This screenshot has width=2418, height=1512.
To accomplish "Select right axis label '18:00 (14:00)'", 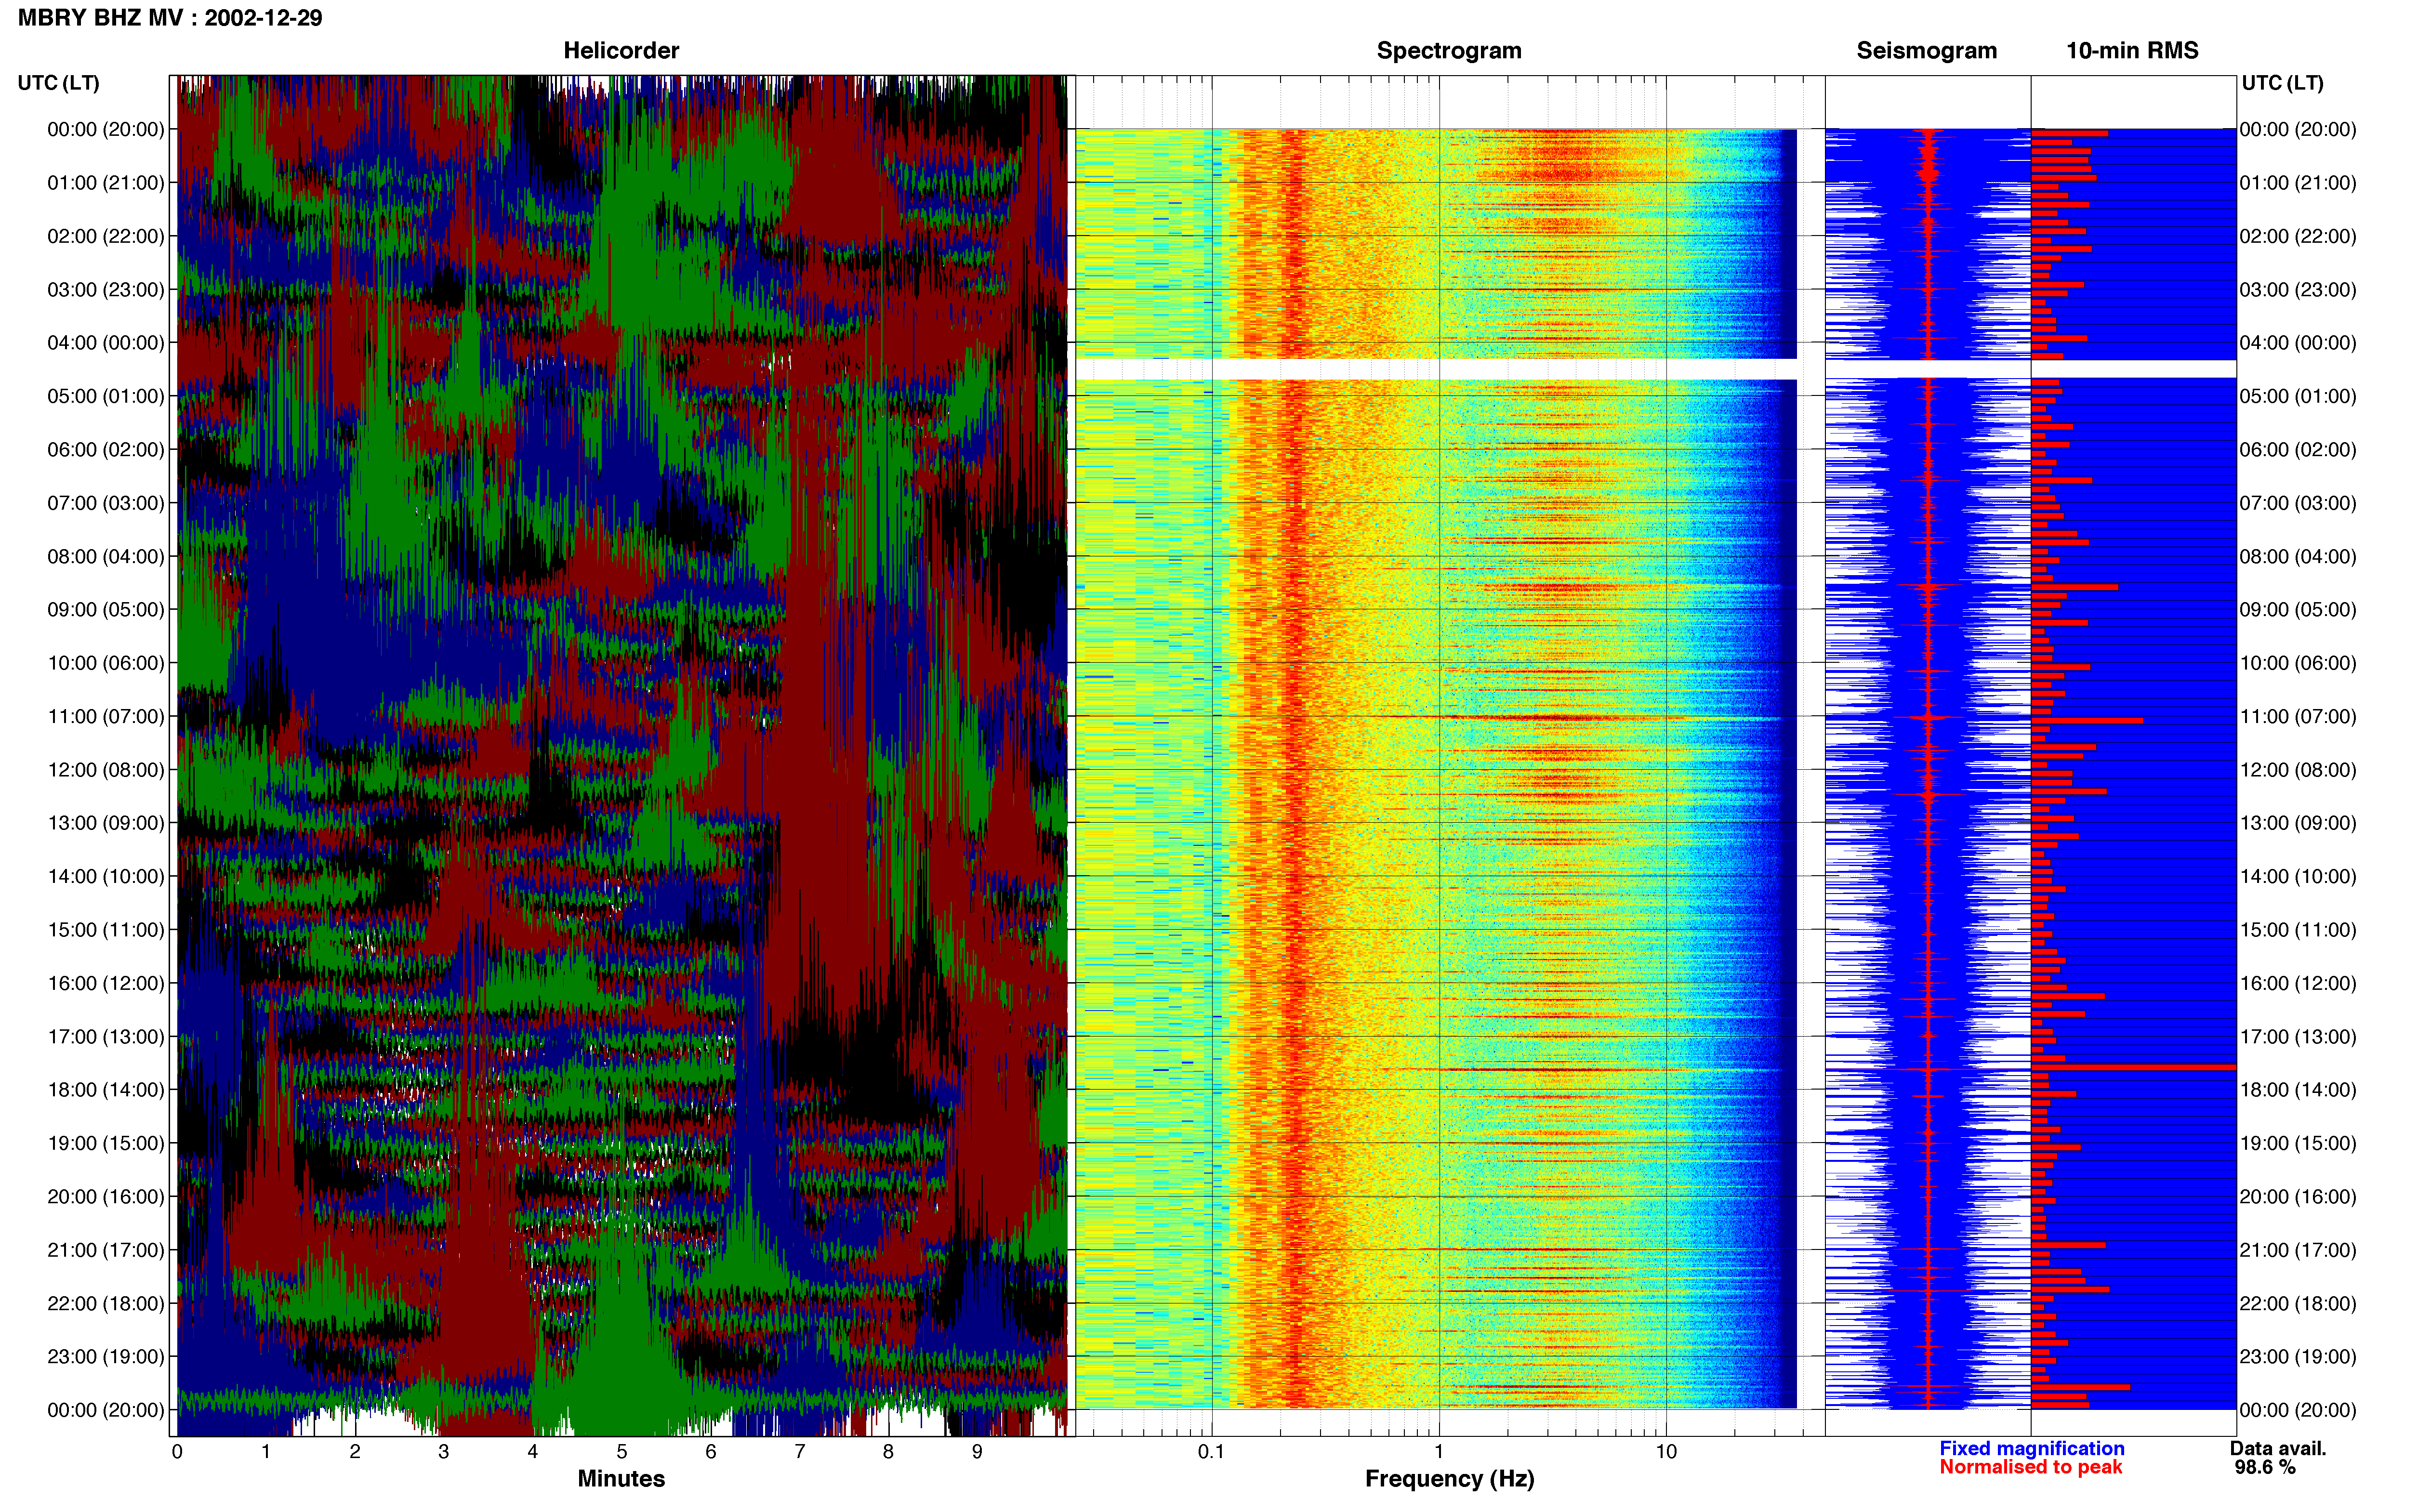I will pyautogui.click(x=2298, y=1090).
